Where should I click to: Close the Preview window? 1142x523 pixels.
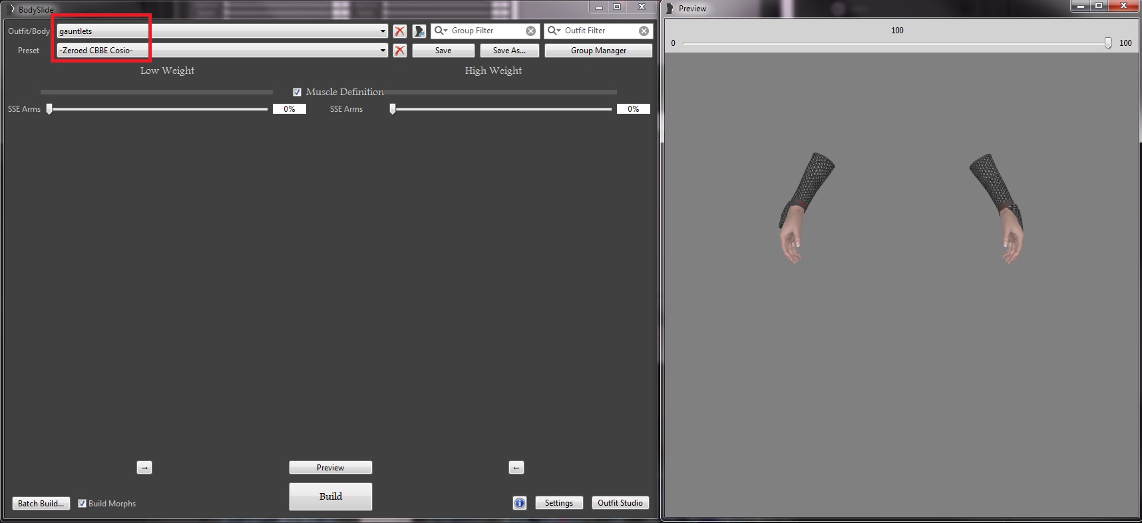tap(1123, 6)
